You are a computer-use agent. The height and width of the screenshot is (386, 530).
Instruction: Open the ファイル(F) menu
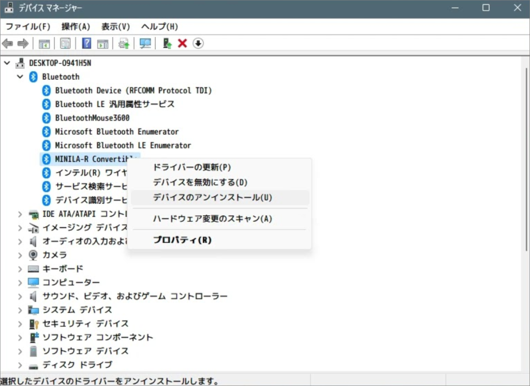(28, 26)
